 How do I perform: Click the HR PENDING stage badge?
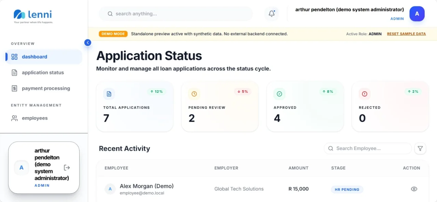click(x=347, y=189)
